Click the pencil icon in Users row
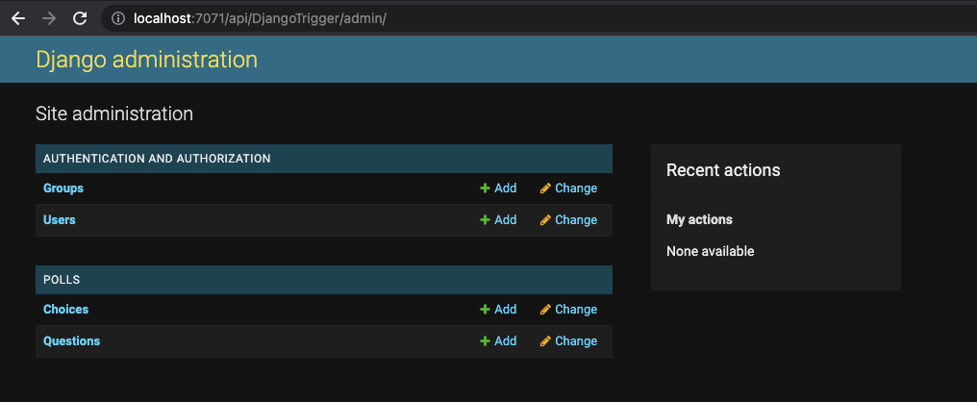Image resolution: width=977 pixels, height=402 pixels. pyautogui.click(x=545, y=220)
